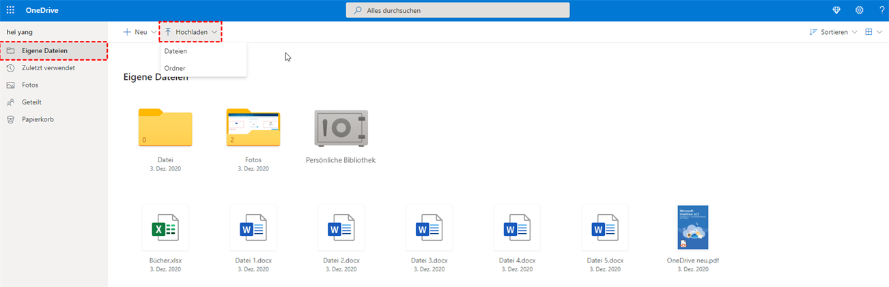The width and height of the screenshot is (889, 287).
Task: Open the Settings gear icon
Action: pos(859,10)
